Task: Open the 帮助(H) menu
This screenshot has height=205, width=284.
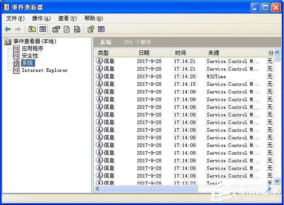Action: (93, 18)
